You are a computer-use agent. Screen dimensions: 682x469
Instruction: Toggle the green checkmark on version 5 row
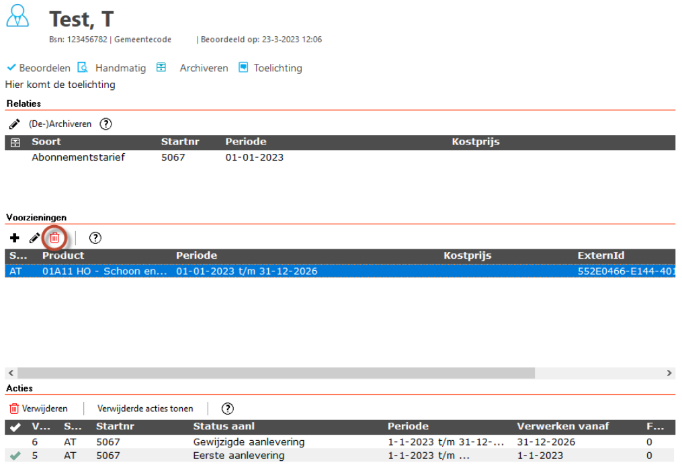click(15, 456)
